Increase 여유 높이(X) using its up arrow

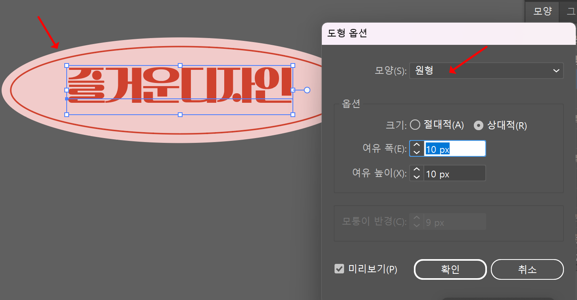(x=416, y=170)
